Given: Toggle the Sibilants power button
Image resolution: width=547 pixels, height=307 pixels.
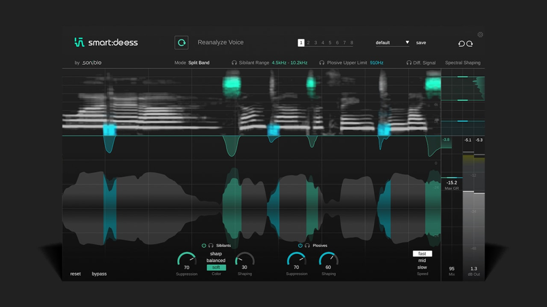Looking at the screenshot, I should (204, 246).
